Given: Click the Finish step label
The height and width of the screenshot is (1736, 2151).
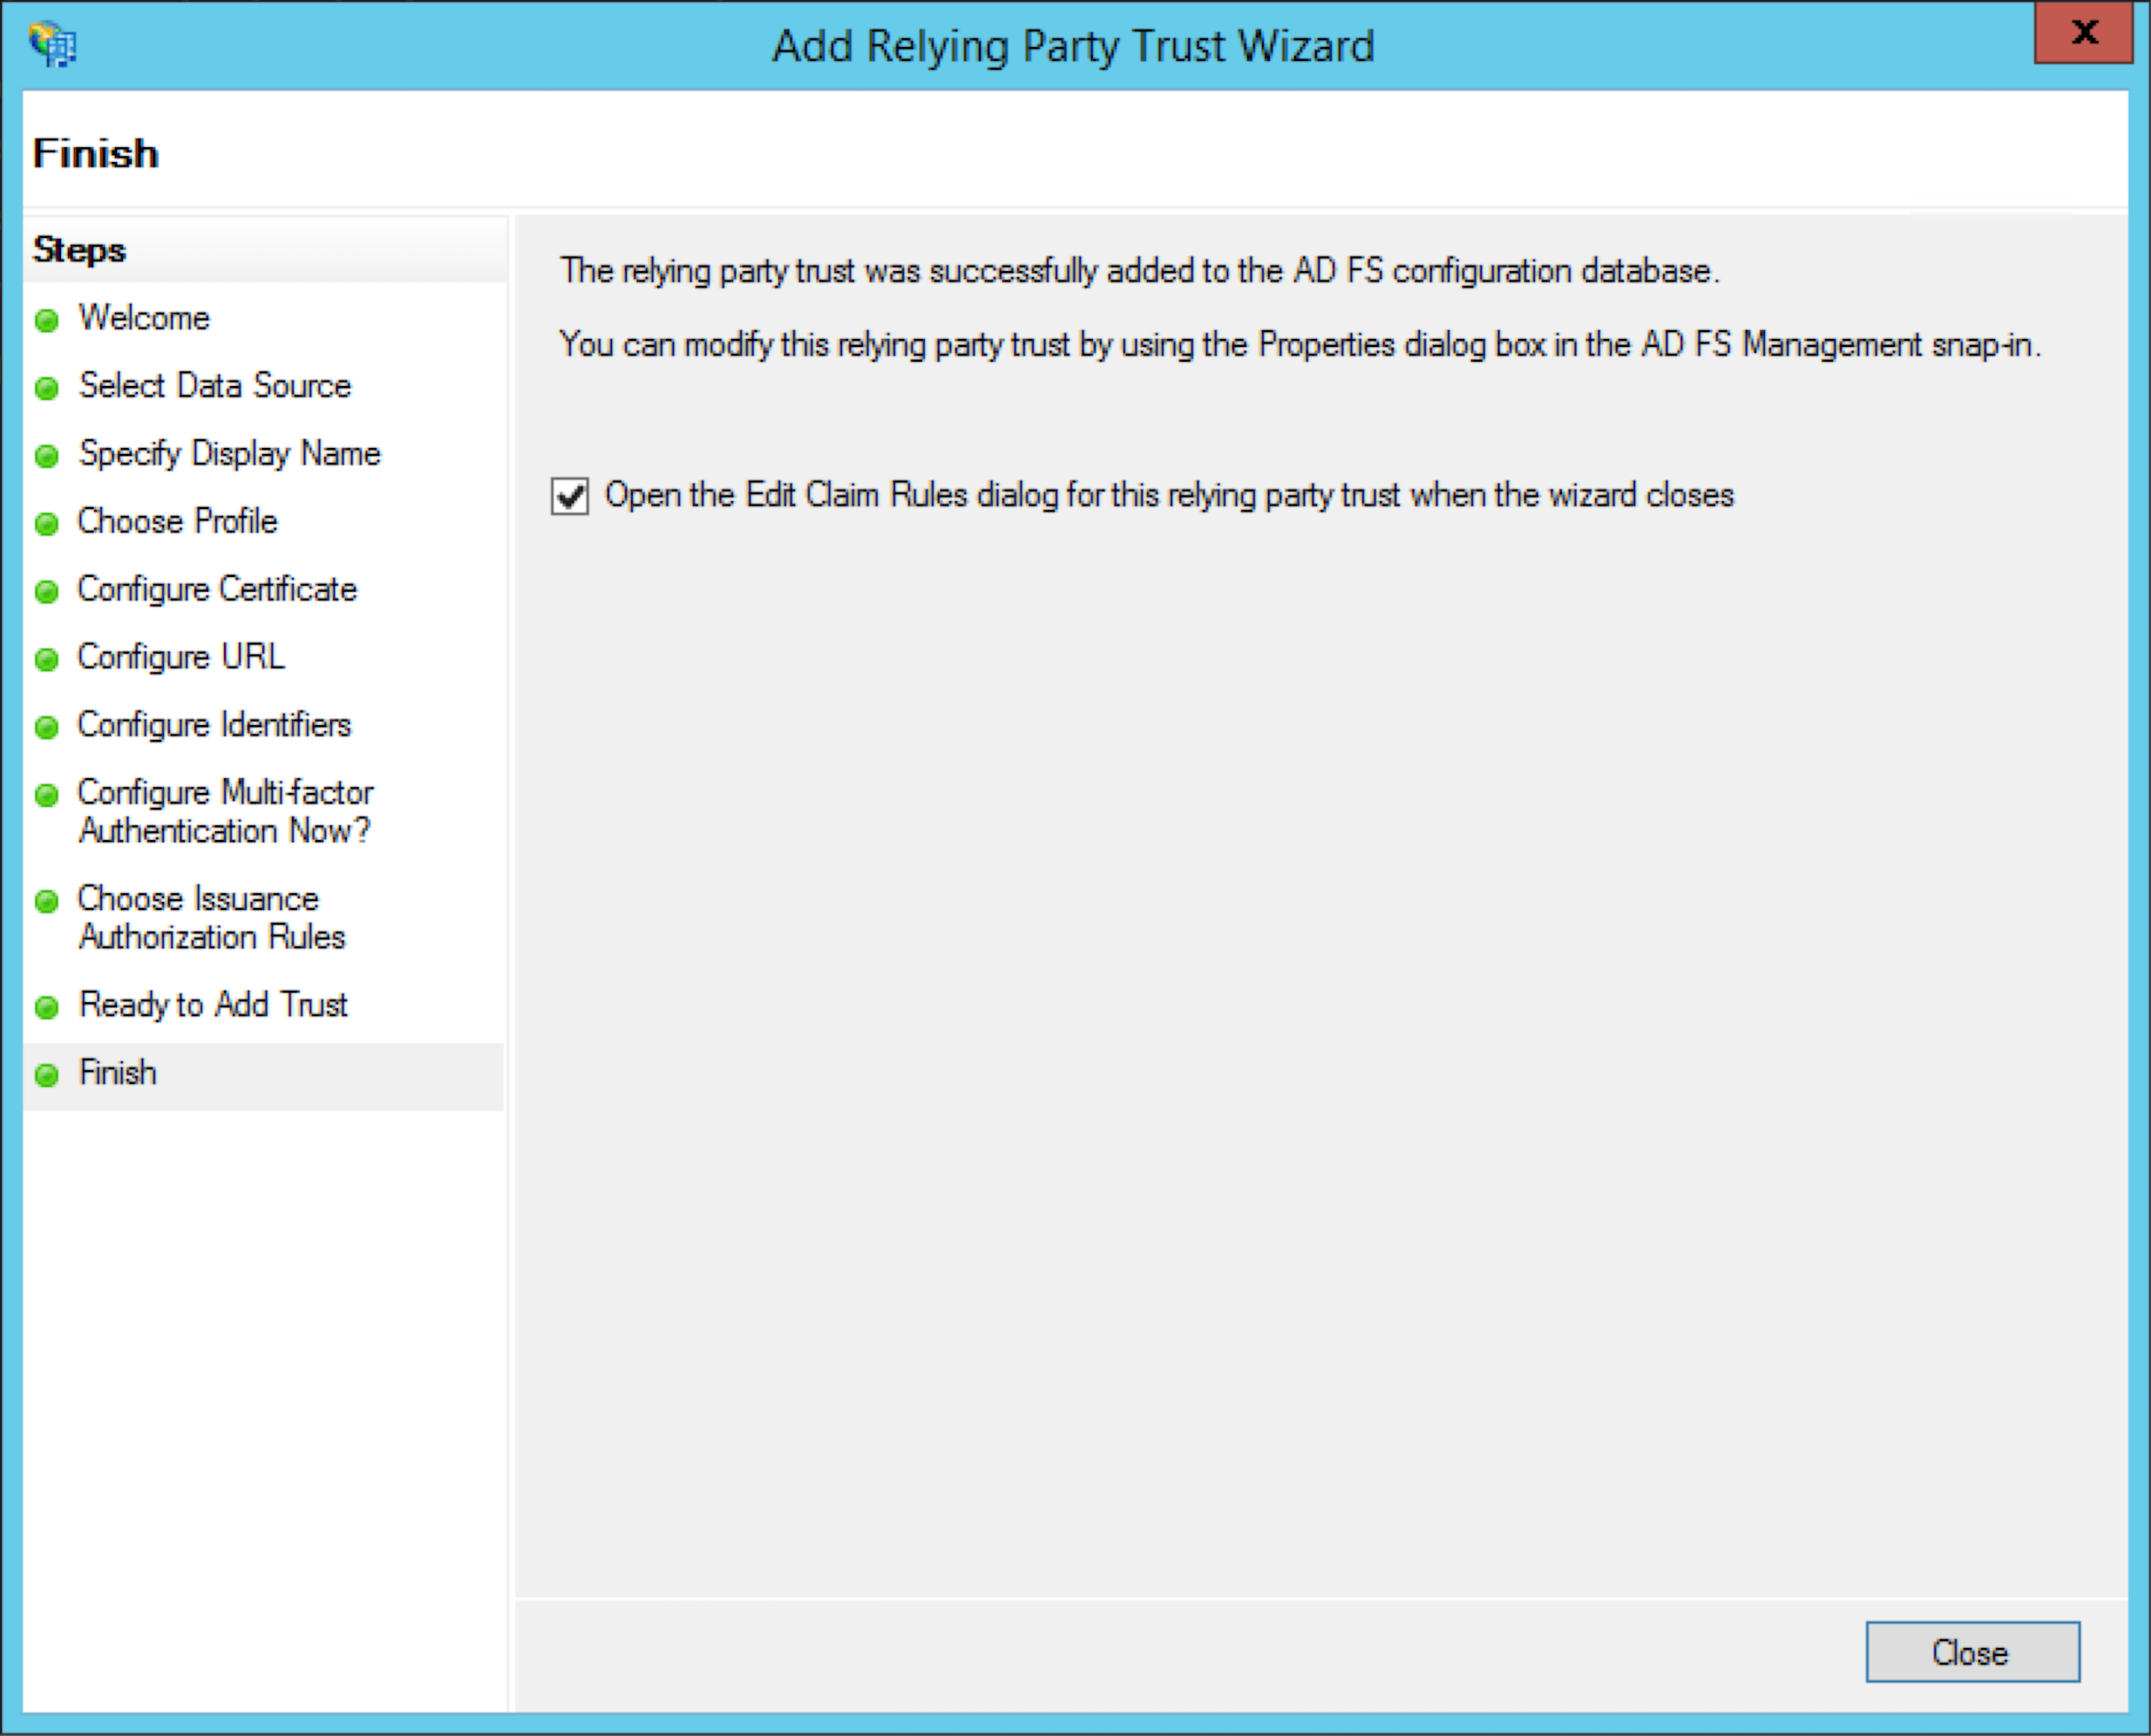Looking at the screenshot, I should tap(118, 1072).
